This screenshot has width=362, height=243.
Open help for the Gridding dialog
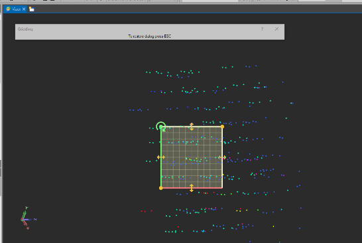(x=262, y=29)
